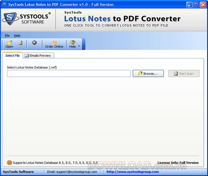Open the File menu

[x=7, y=36]
